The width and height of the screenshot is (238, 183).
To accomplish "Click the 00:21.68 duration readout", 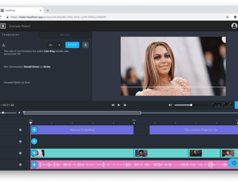I will tap(8, 105).
